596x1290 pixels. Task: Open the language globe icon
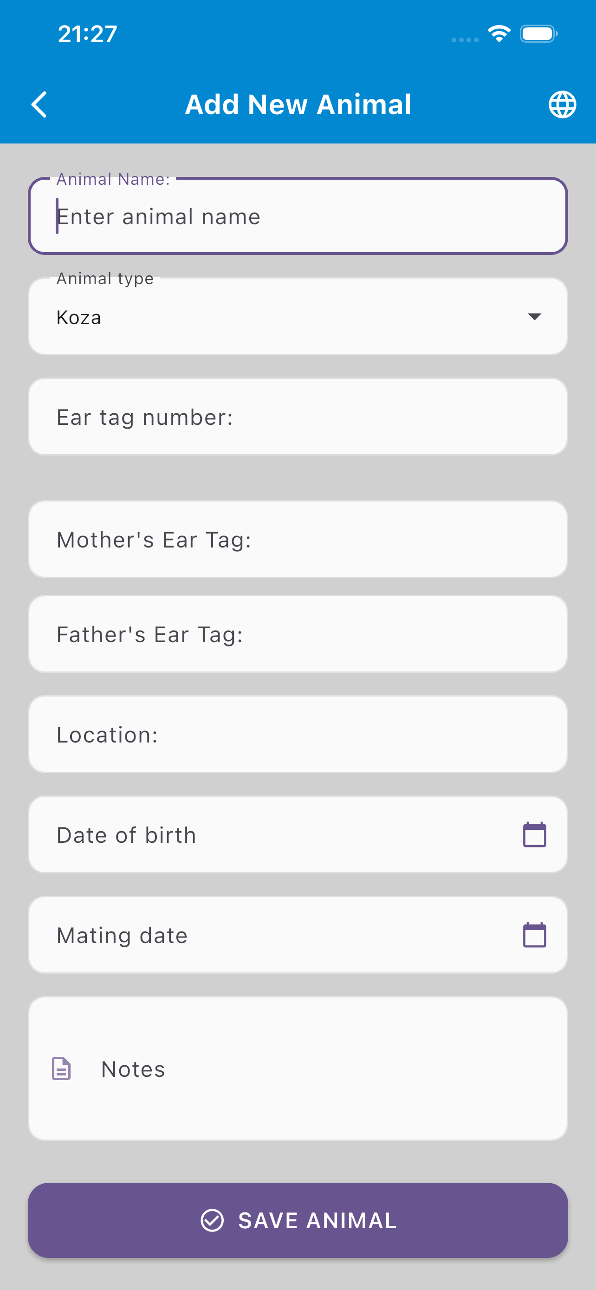pos(562,104)
